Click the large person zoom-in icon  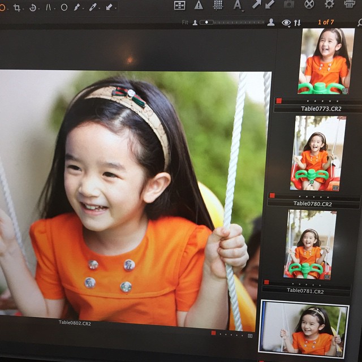click(271, 22)
